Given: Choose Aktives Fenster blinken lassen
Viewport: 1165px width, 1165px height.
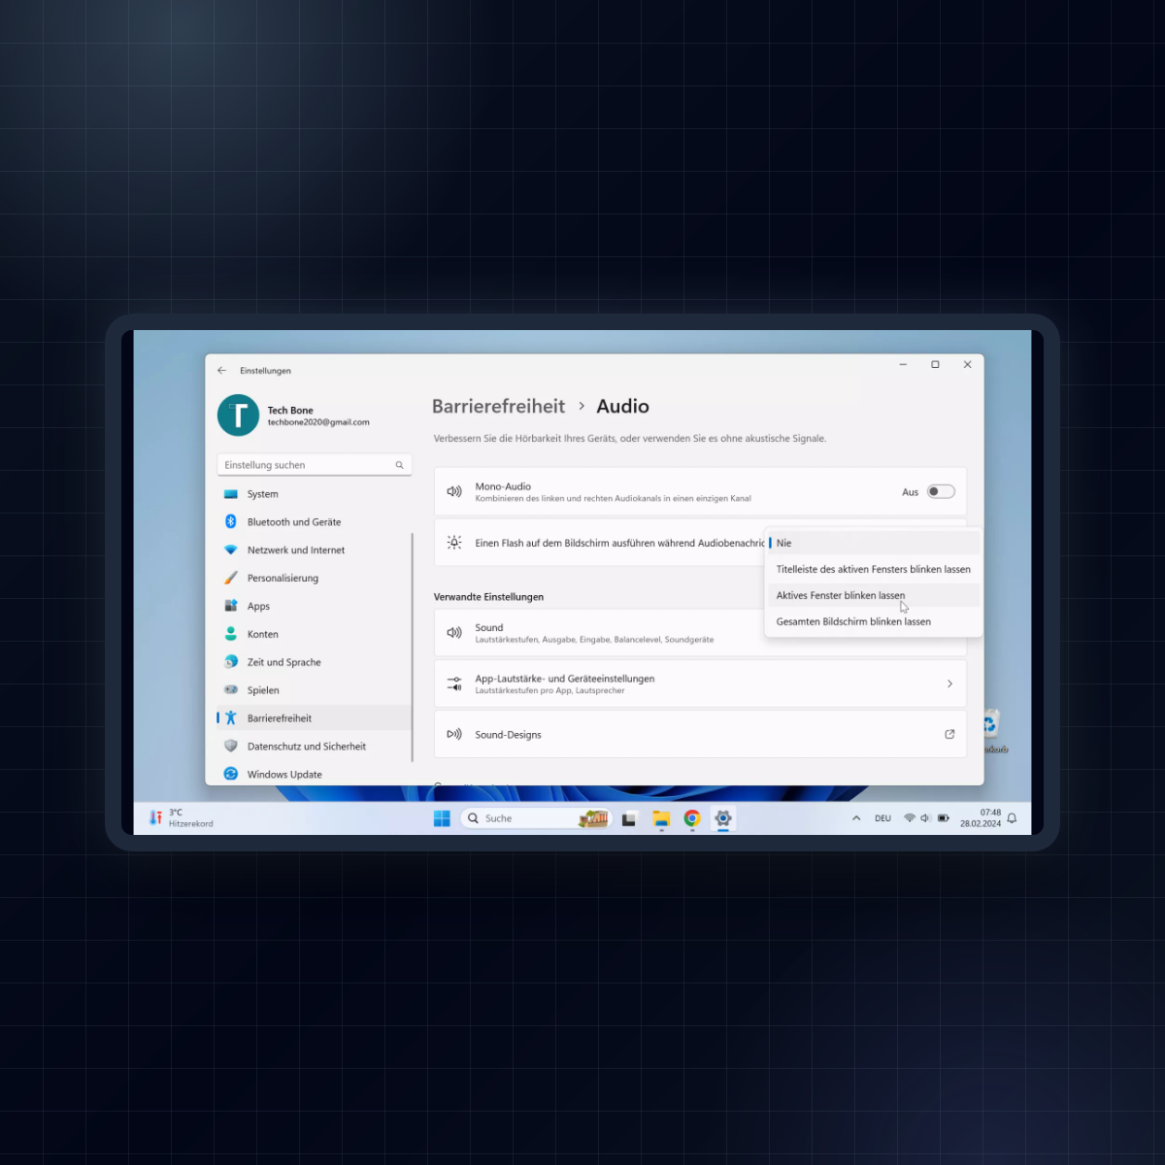Looking at the screenshot, I should point(874,595).
